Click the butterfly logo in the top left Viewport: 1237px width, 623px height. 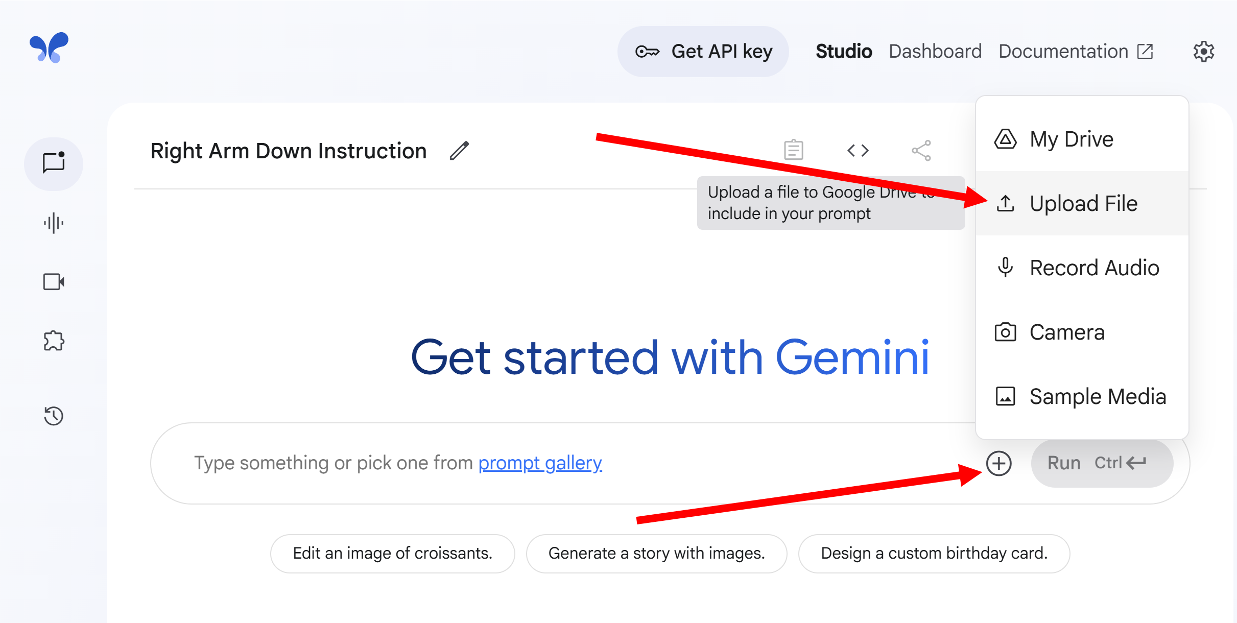click(49, 47)
